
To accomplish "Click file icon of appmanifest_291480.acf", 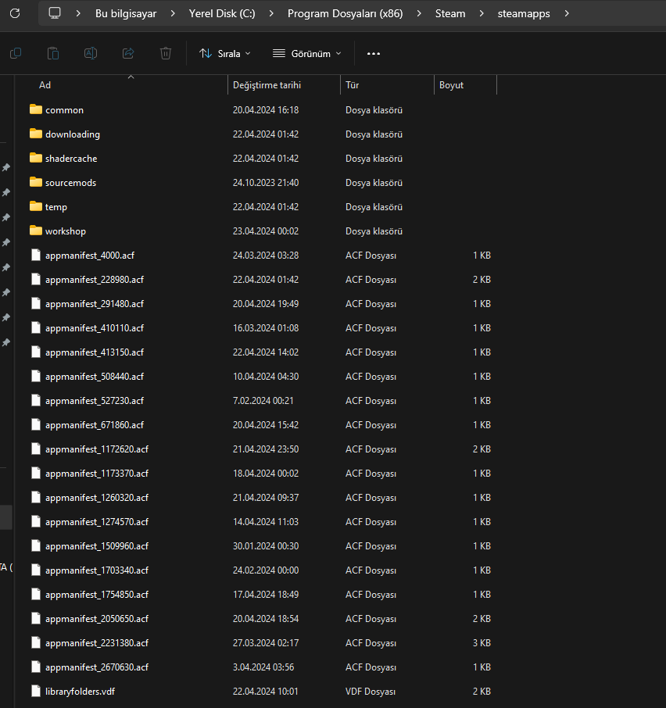I will [x=36, y=303].
